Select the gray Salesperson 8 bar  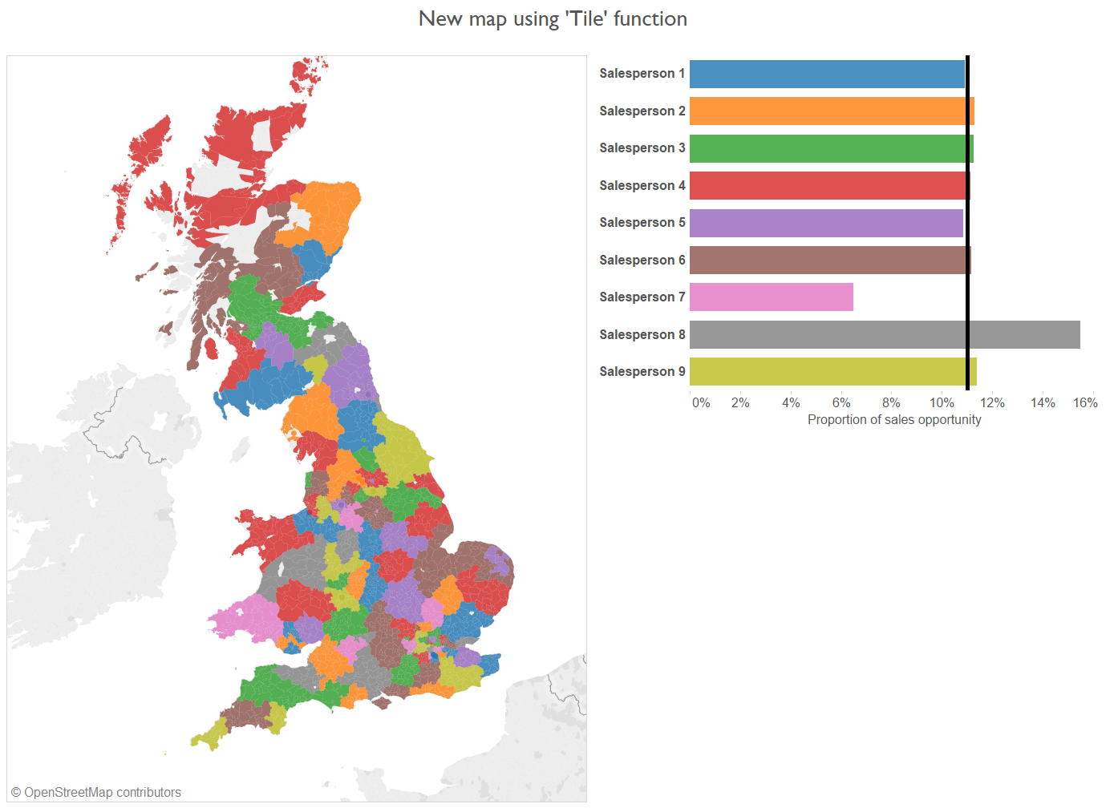point(884,335)
